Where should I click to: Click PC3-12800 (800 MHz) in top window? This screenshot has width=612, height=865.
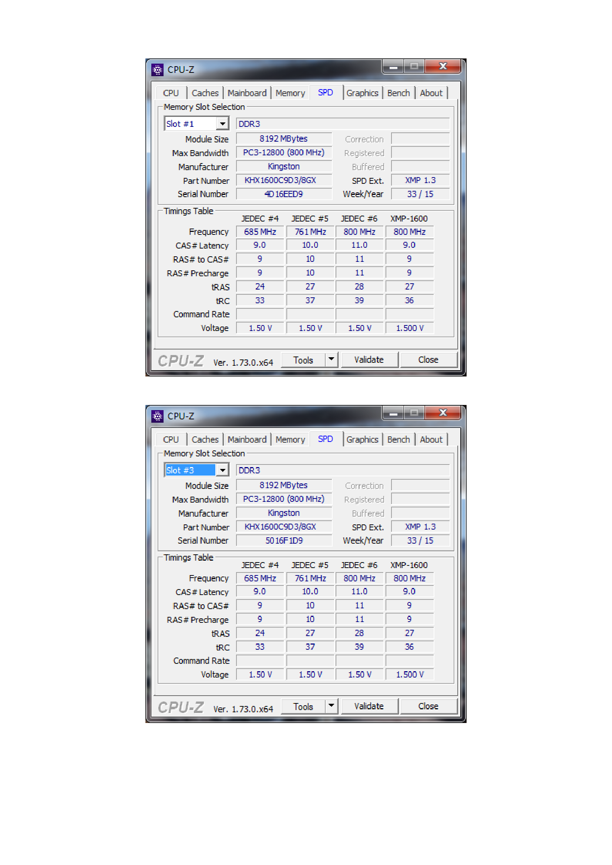[284, 153]
